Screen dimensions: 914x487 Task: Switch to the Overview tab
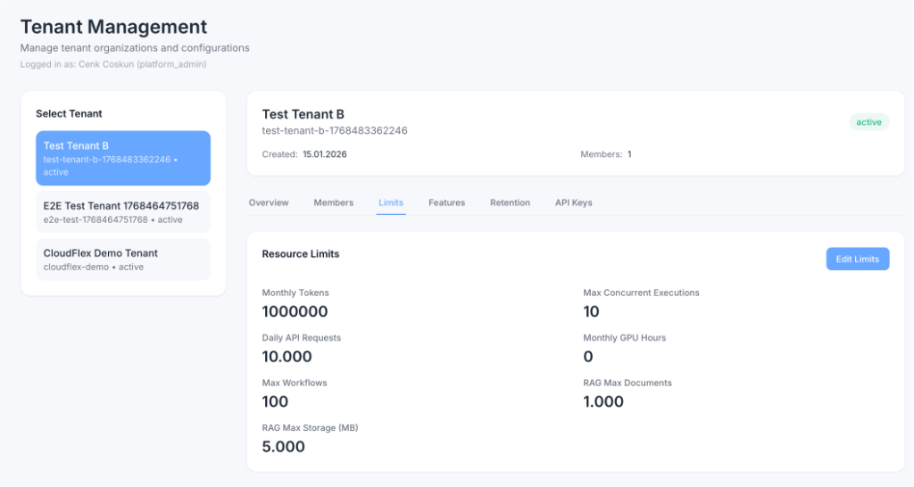269,202
